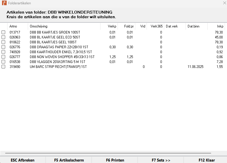Click purchase price 7,28
The image size is (227, 163).
pyautogui.click(x=219, y=62)
